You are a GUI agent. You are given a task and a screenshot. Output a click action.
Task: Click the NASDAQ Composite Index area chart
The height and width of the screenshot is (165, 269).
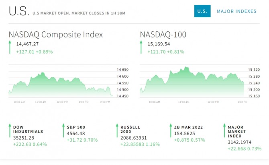coord(60,83)
